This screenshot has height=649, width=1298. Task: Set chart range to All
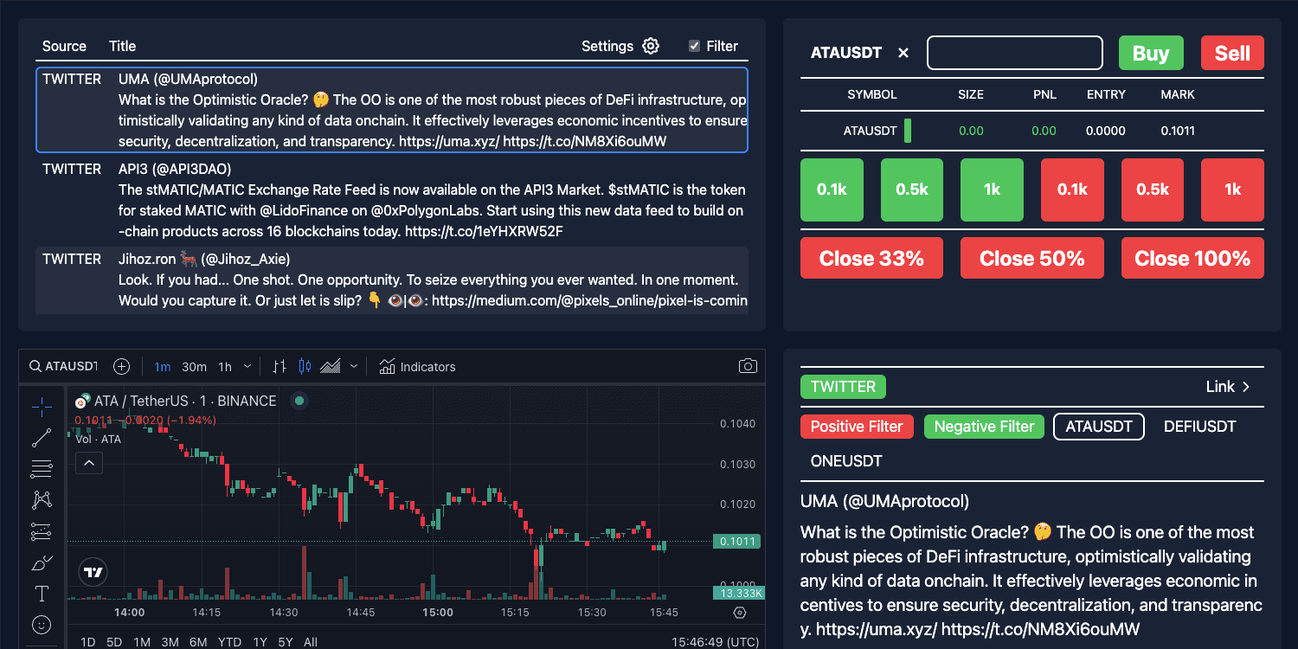(x=311, y=642)
